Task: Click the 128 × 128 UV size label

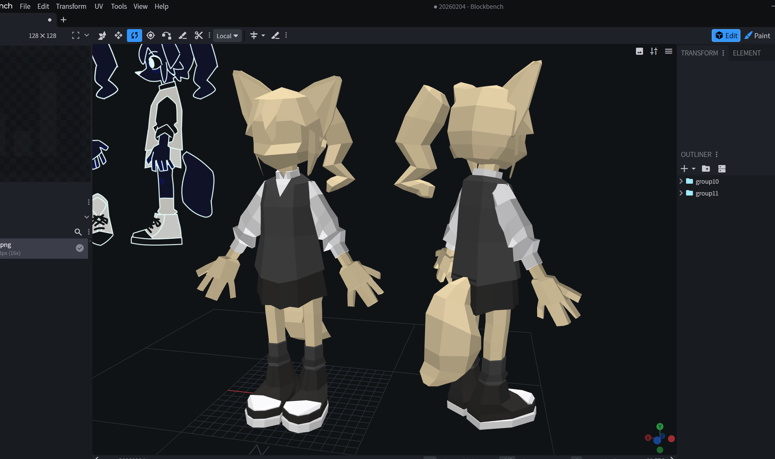Action: click(x=42, y=36)
